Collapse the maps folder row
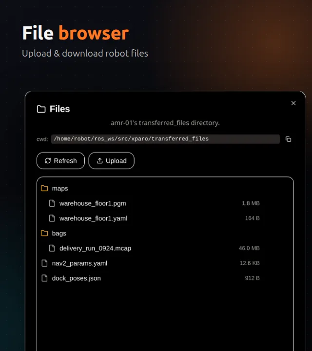 coord(165,189)
